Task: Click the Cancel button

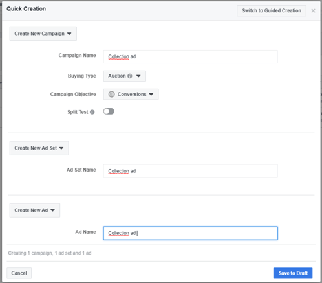Action: (19, 273)
